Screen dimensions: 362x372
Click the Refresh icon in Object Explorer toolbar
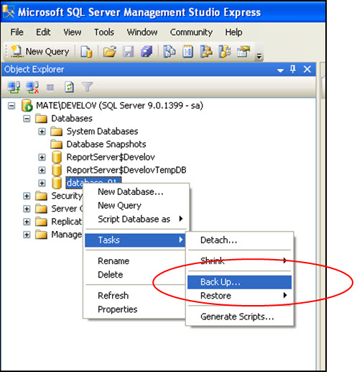(69, 87)
